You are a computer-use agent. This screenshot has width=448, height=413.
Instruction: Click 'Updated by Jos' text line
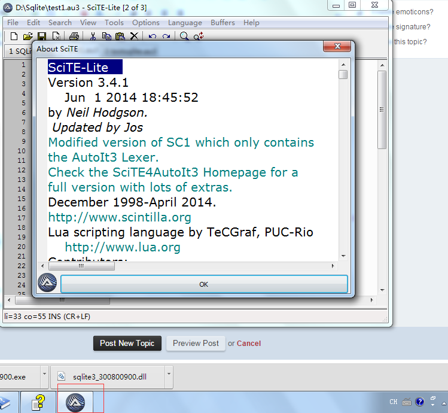(97, 127)
